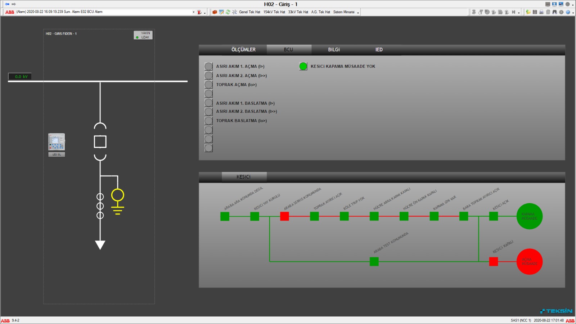This screenshot has height=324, width=576.
Task: Click the relay device image above LED SİL
Action: click(x=57, y=142)
